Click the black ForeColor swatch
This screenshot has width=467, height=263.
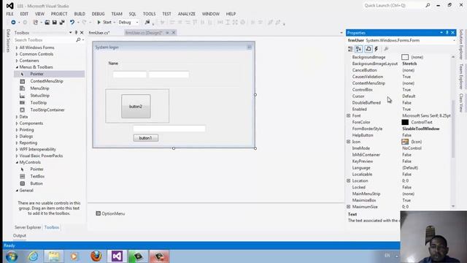405,122
